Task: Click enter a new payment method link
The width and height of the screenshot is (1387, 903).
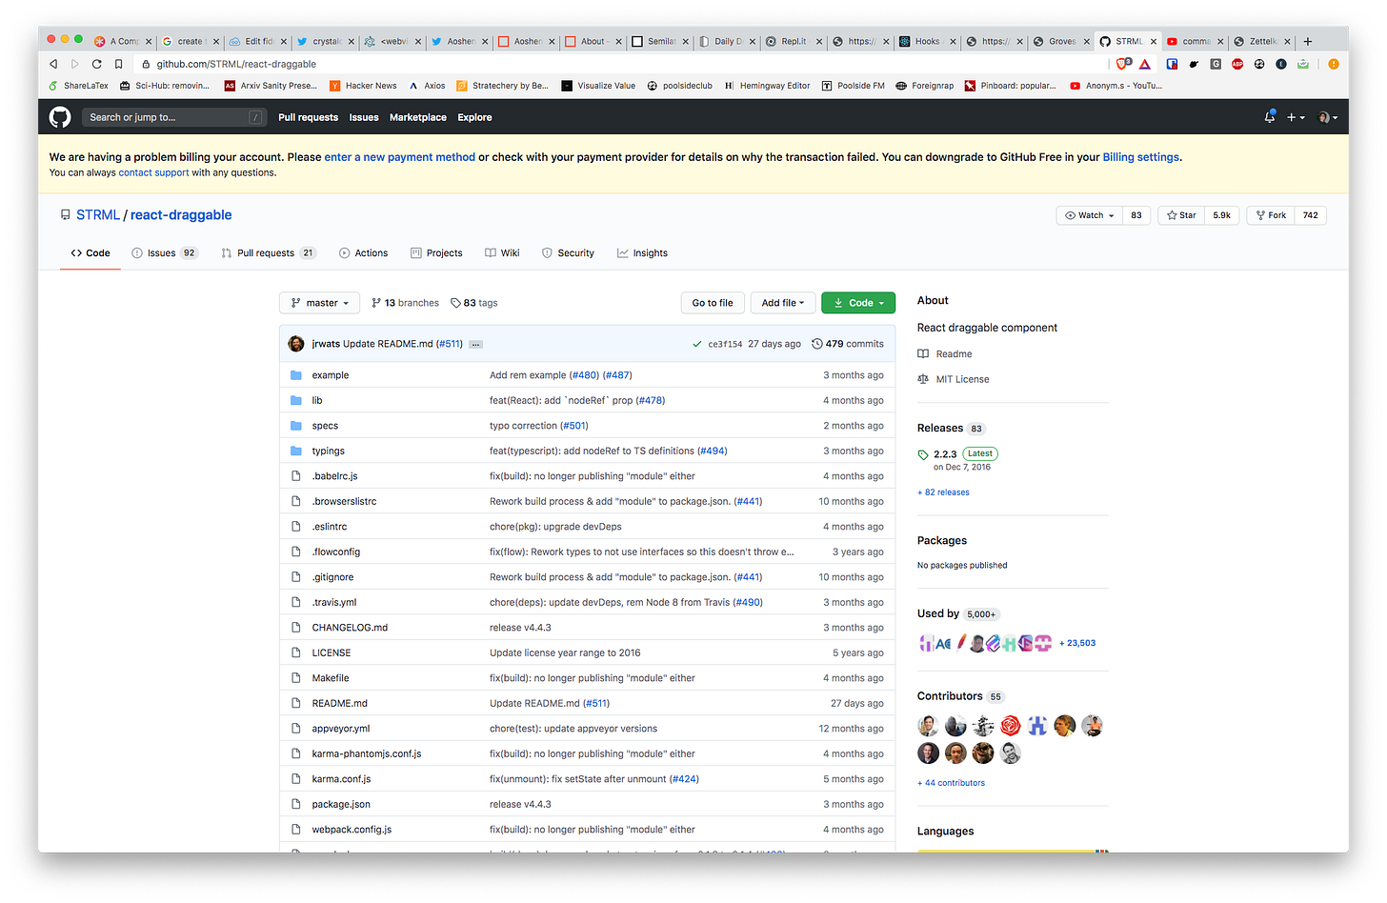Action: pos(399,157)
